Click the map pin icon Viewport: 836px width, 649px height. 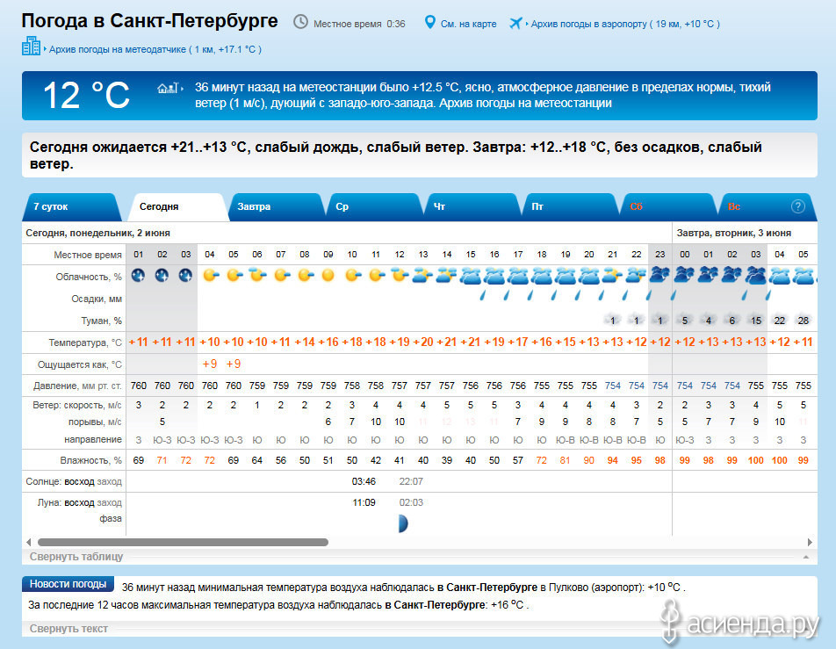429,23
